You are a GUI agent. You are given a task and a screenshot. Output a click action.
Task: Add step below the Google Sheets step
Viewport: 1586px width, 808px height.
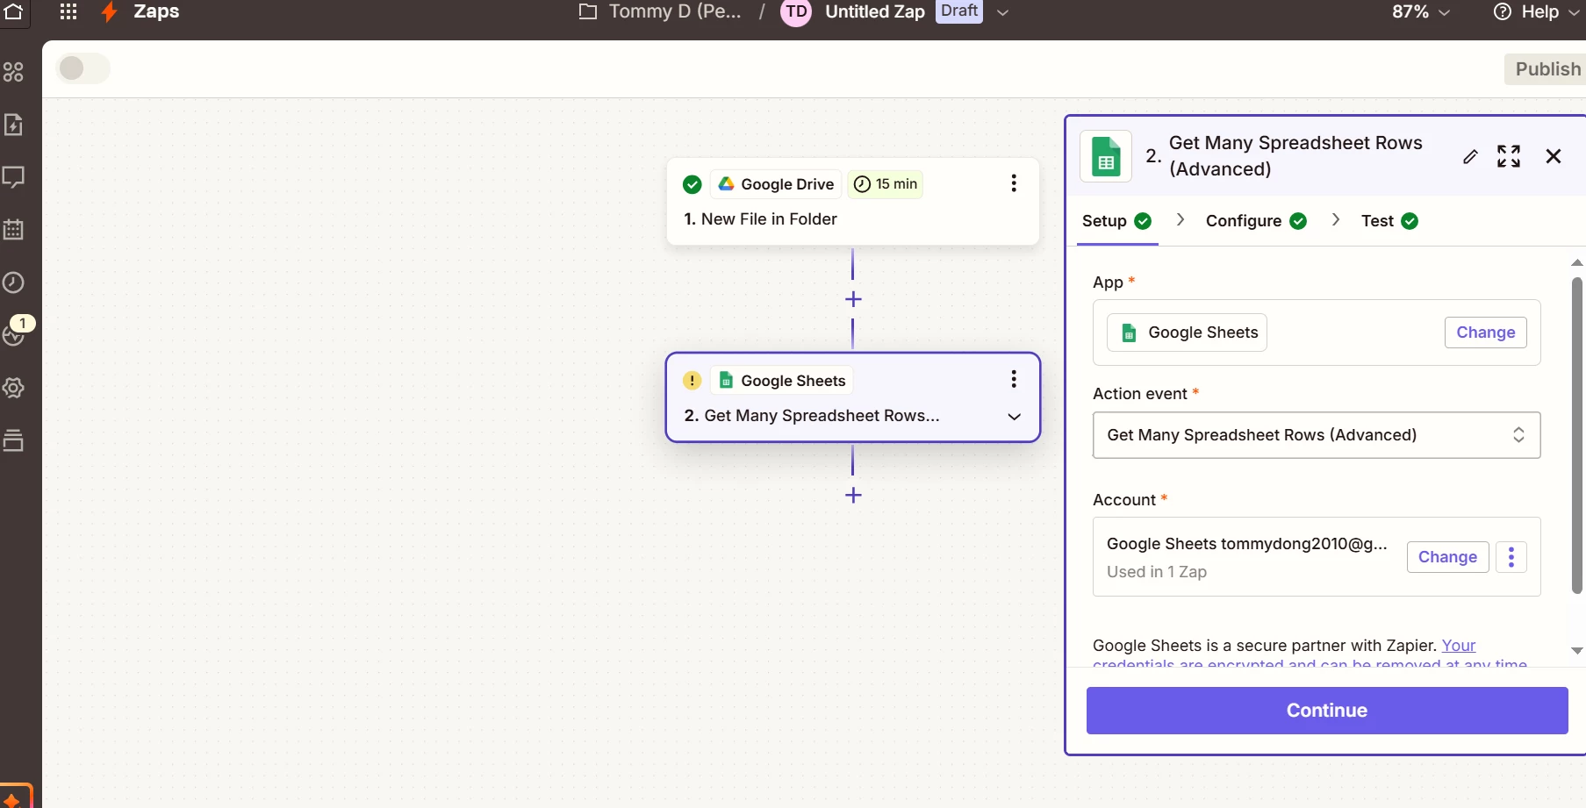click(x=853, y=495)
